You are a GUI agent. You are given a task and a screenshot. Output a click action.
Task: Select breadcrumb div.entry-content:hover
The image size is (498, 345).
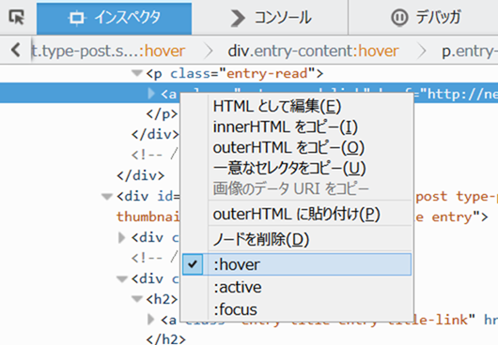[314, 51]
